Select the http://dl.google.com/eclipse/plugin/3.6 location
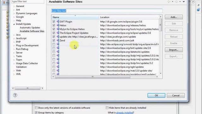Viewport: 202px width, 114px height. pos(121,22)
